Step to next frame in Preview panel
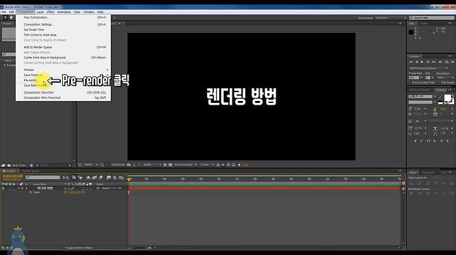 (x=427, y=62)
